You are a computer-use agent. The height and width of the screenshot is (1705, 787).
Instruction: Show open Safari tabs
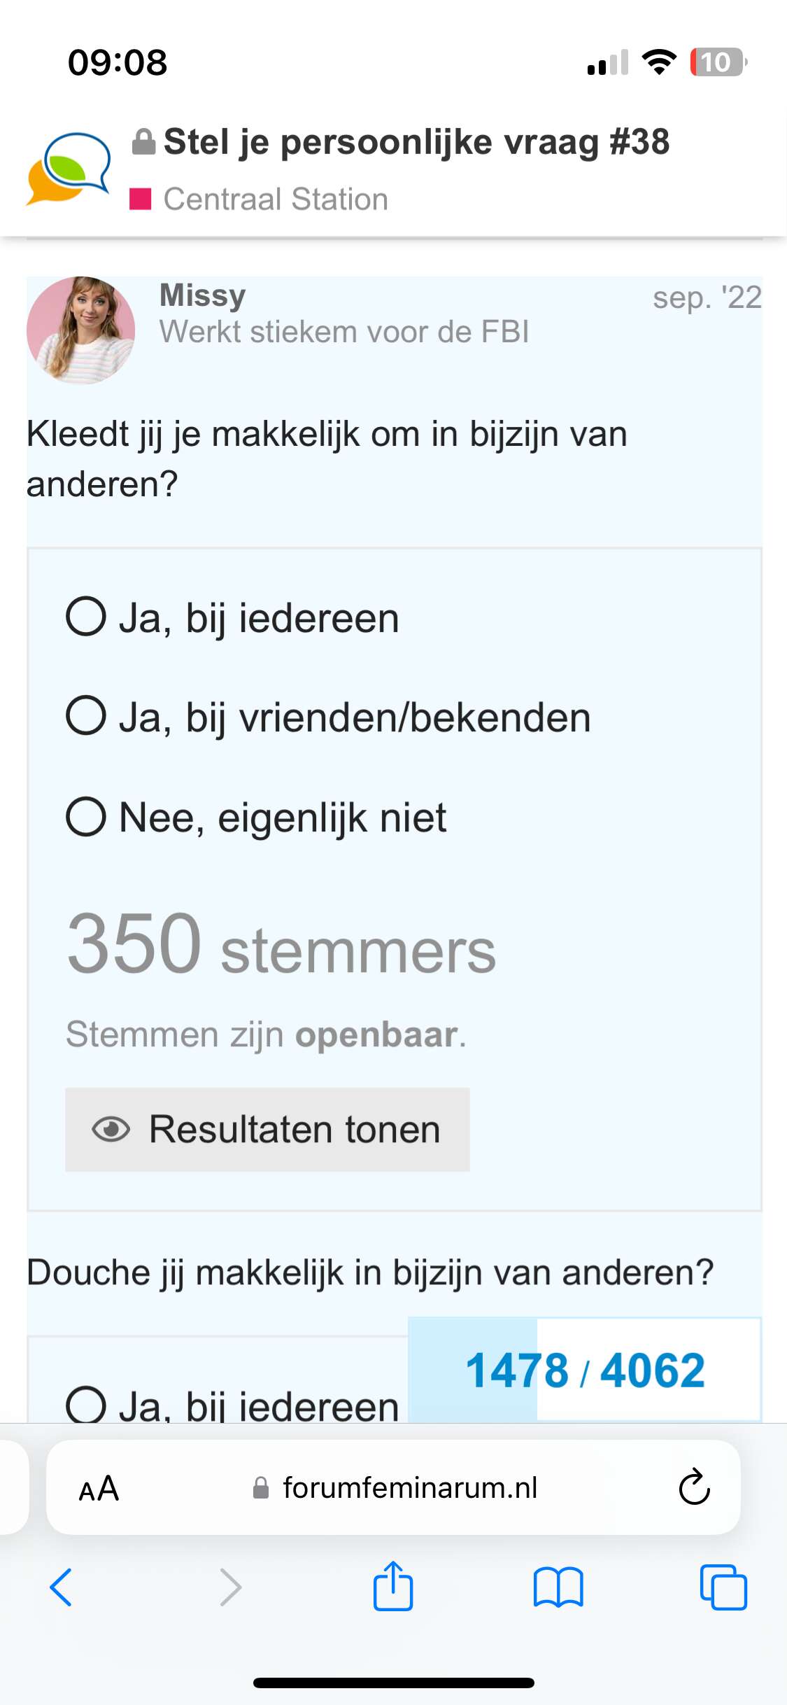[x=723, y=1587]
